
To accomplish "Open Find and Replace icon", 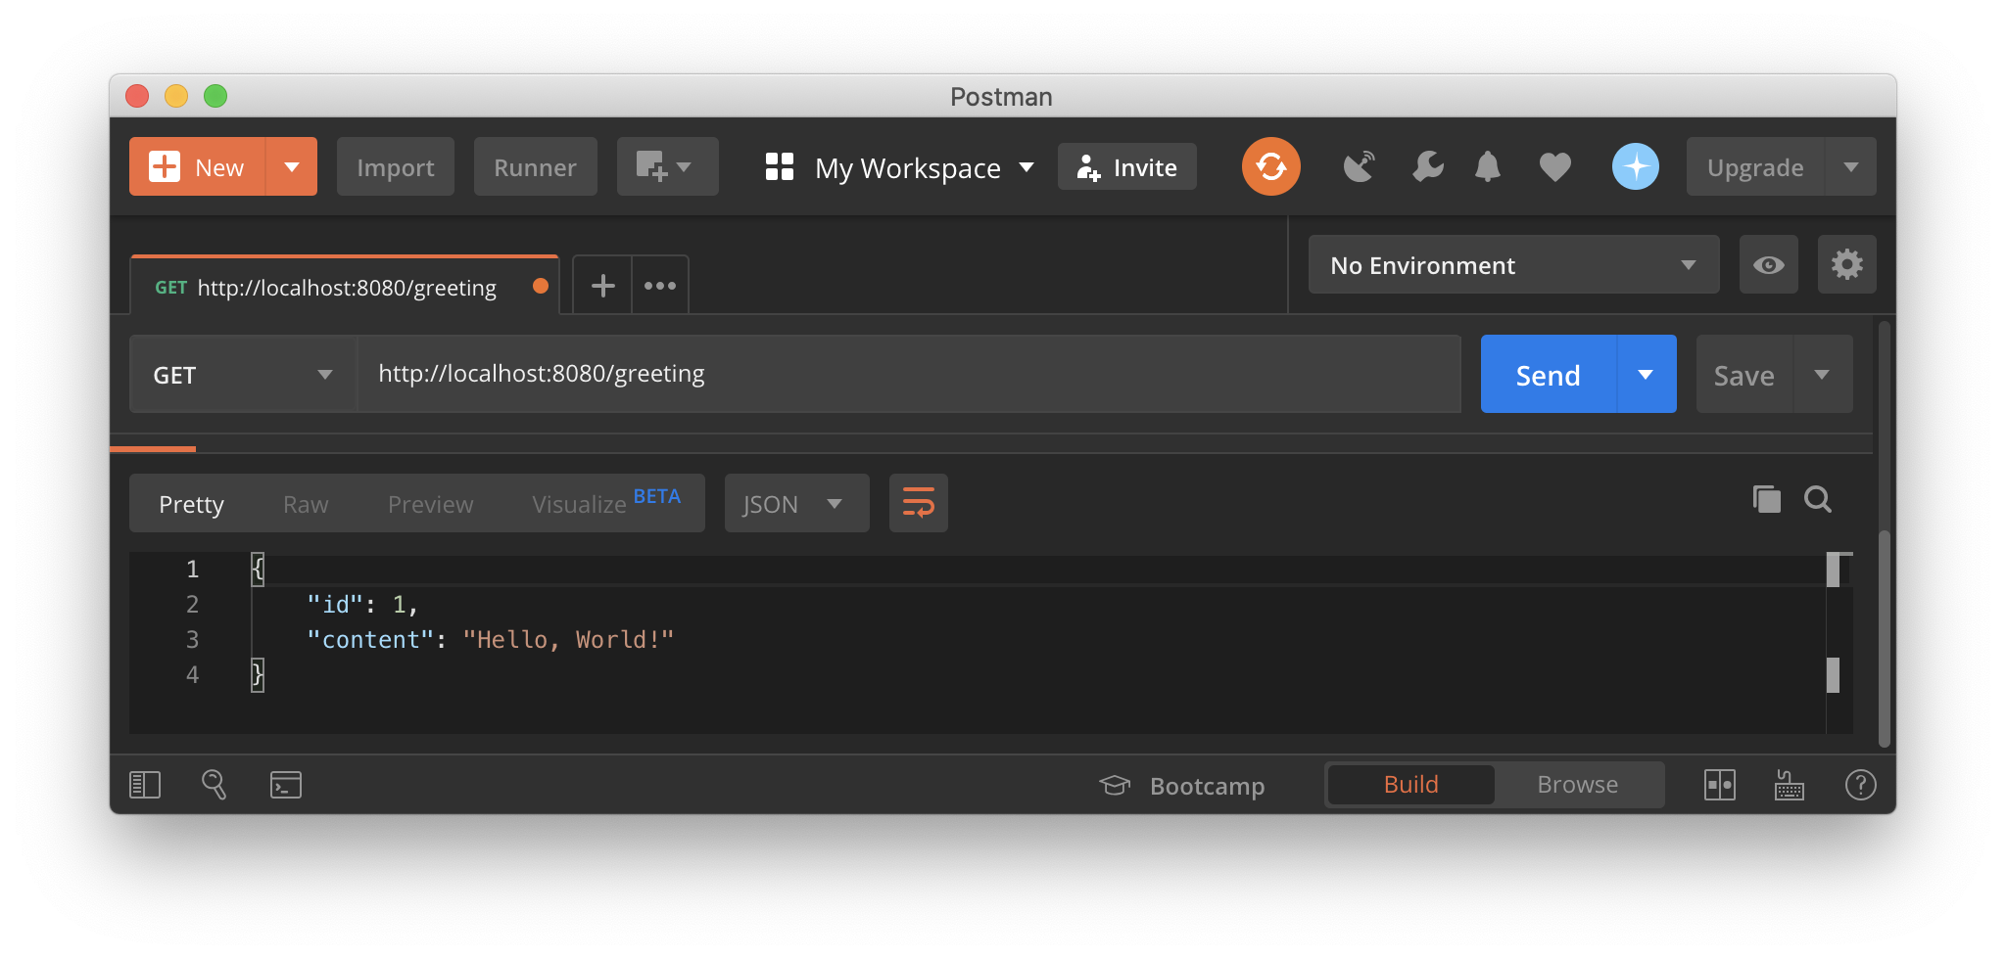I will coord(215,785).
